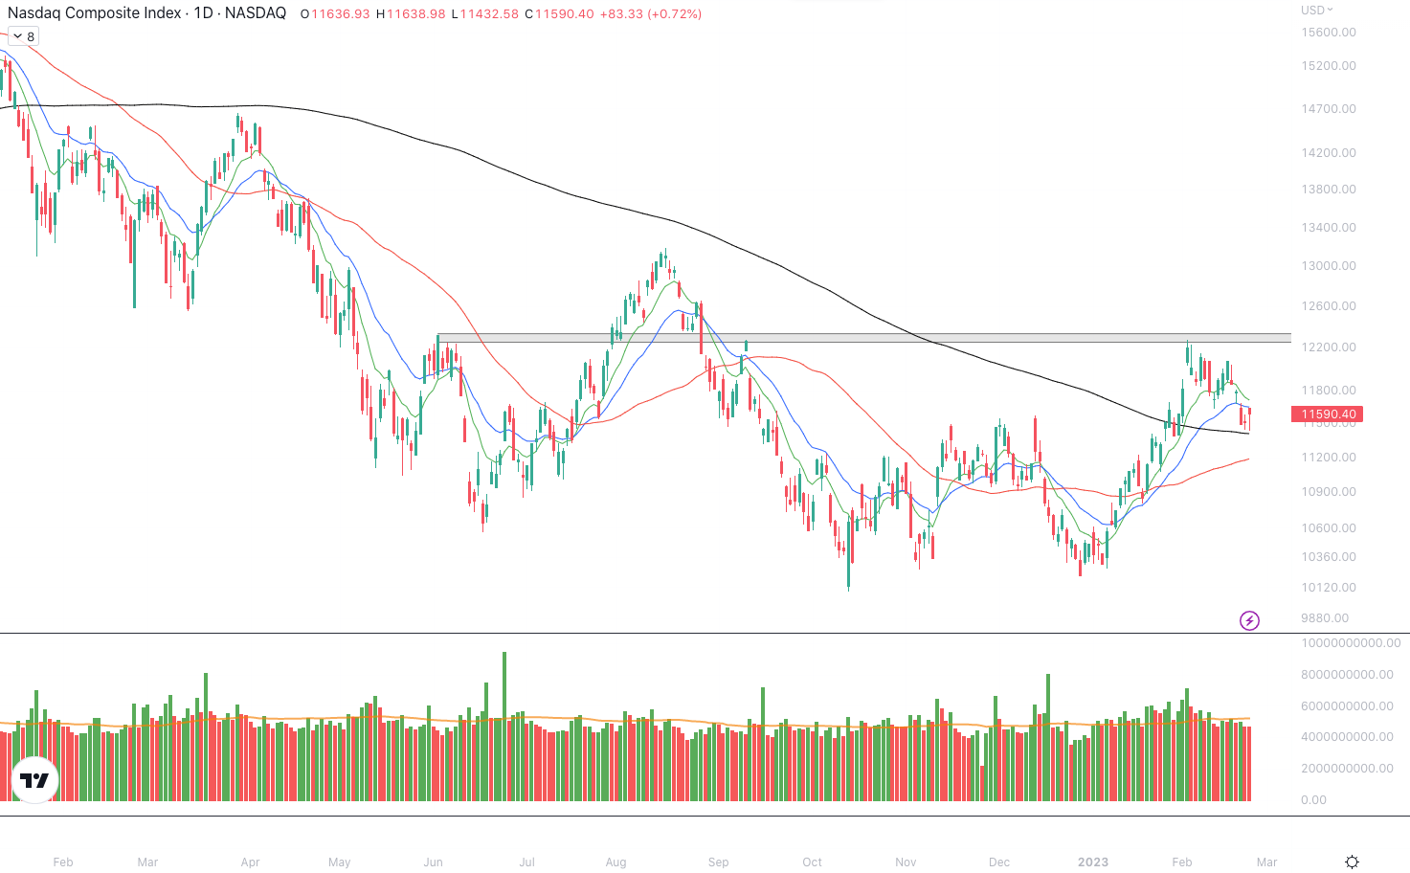Click the Sep label on time axis
Image resolution: width=1410 pixels, height=873 pixels.
click(x=719, y=862)
